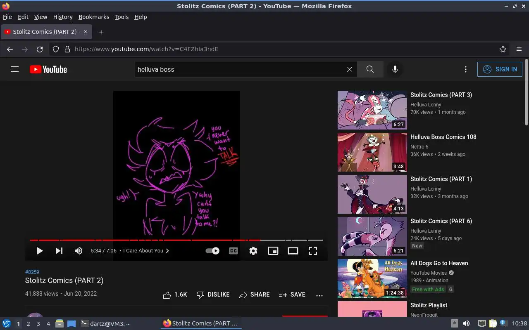Bookmark this page with star

[503, 49]
